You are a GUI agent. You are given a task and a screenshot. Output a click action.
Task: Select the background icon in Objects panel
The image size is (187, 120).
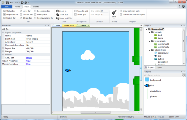(147, 80)
